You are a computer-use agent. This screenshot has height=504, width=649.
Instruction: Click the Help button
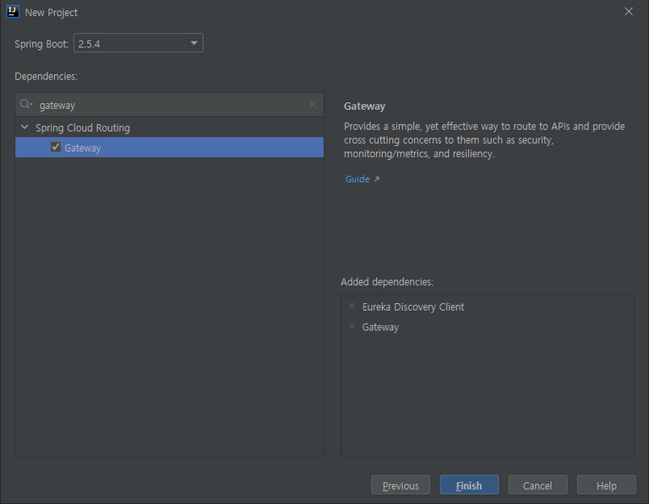tap(607, 485)
